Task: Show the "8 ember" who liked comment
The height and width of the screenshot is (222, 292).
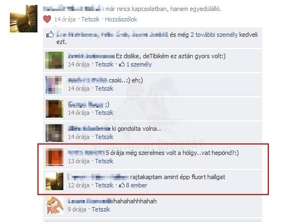Action: tap(137, 185)
